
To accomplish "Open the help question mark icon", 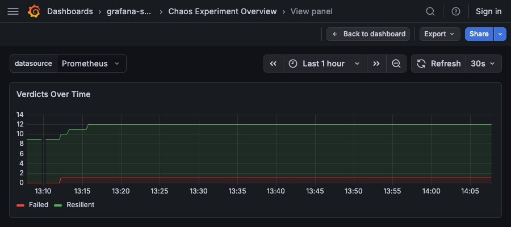I will 455,11.
